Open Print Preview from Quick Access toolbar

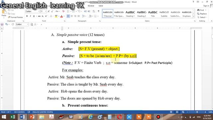click(x=32, y=24)
